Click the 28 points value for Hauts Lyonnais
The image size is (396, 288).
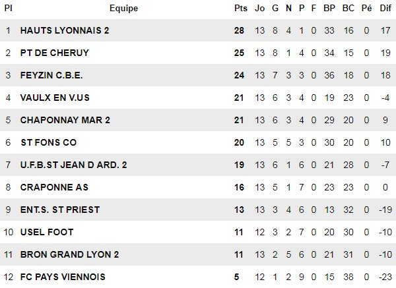click(239, 30)
